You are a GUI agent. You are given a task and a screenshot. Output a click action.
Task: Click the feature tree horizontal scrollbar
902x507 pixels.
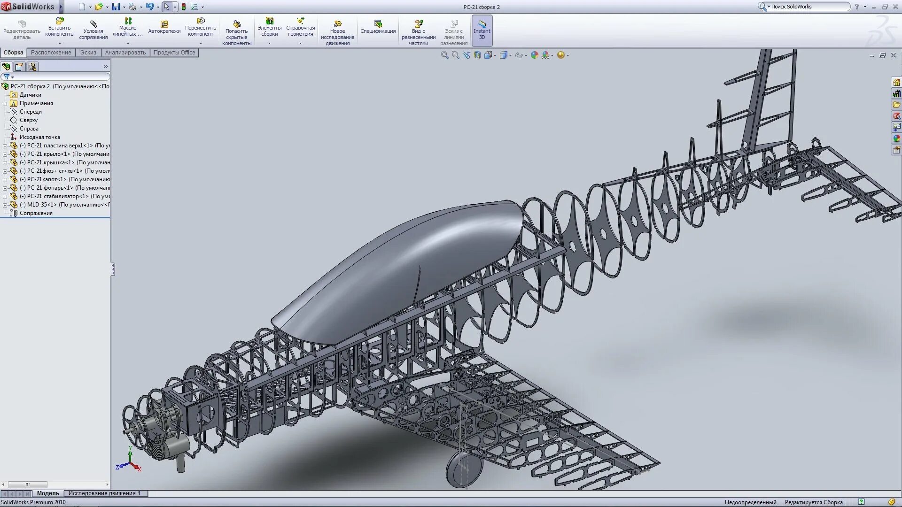coord(28,484)
